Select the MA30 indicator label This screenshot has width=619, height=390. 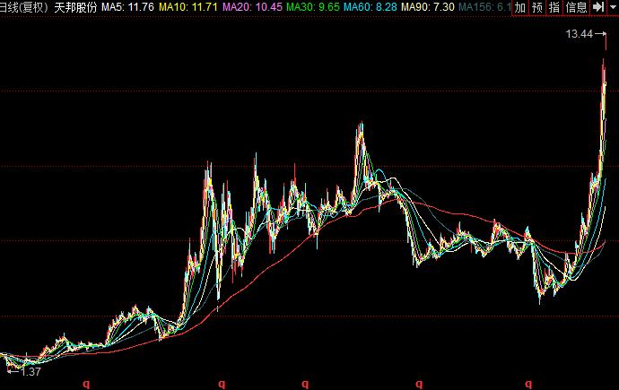313,7
